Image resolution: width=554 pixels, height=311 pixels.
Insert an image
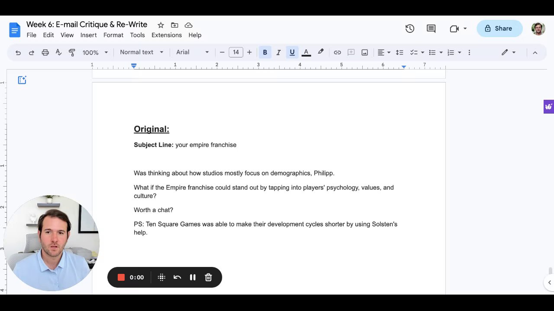365,52
